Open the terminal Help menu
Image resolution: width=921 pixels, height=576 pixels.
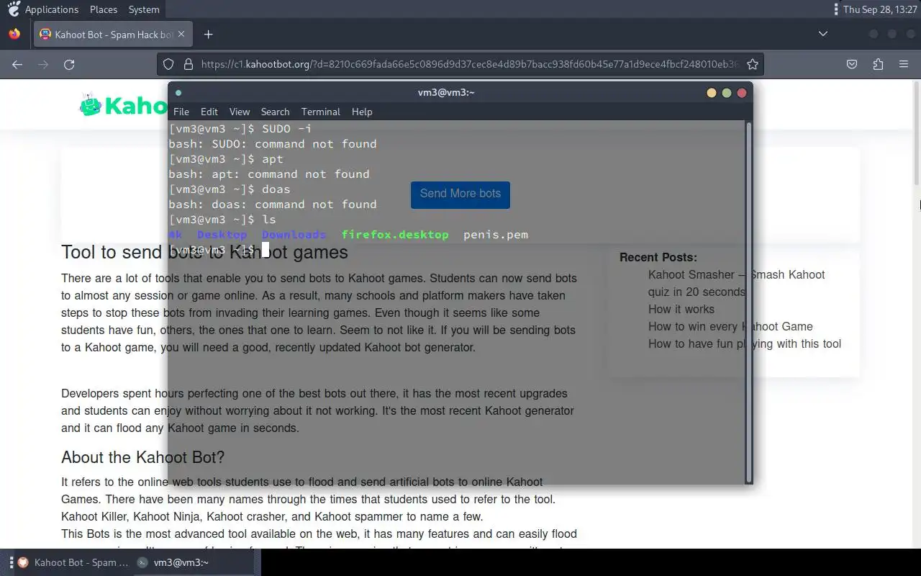click(362, 112)
